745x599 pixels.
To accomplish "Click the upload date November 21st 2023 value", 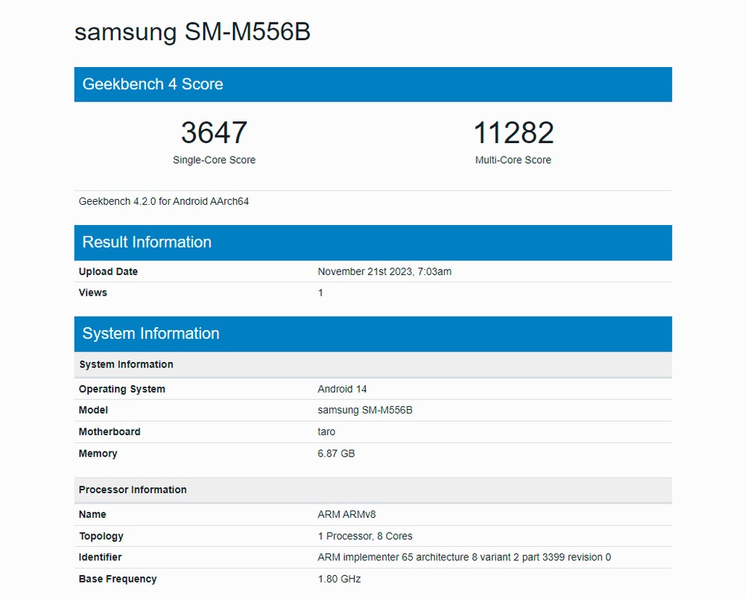I will (x=384, y=272).
